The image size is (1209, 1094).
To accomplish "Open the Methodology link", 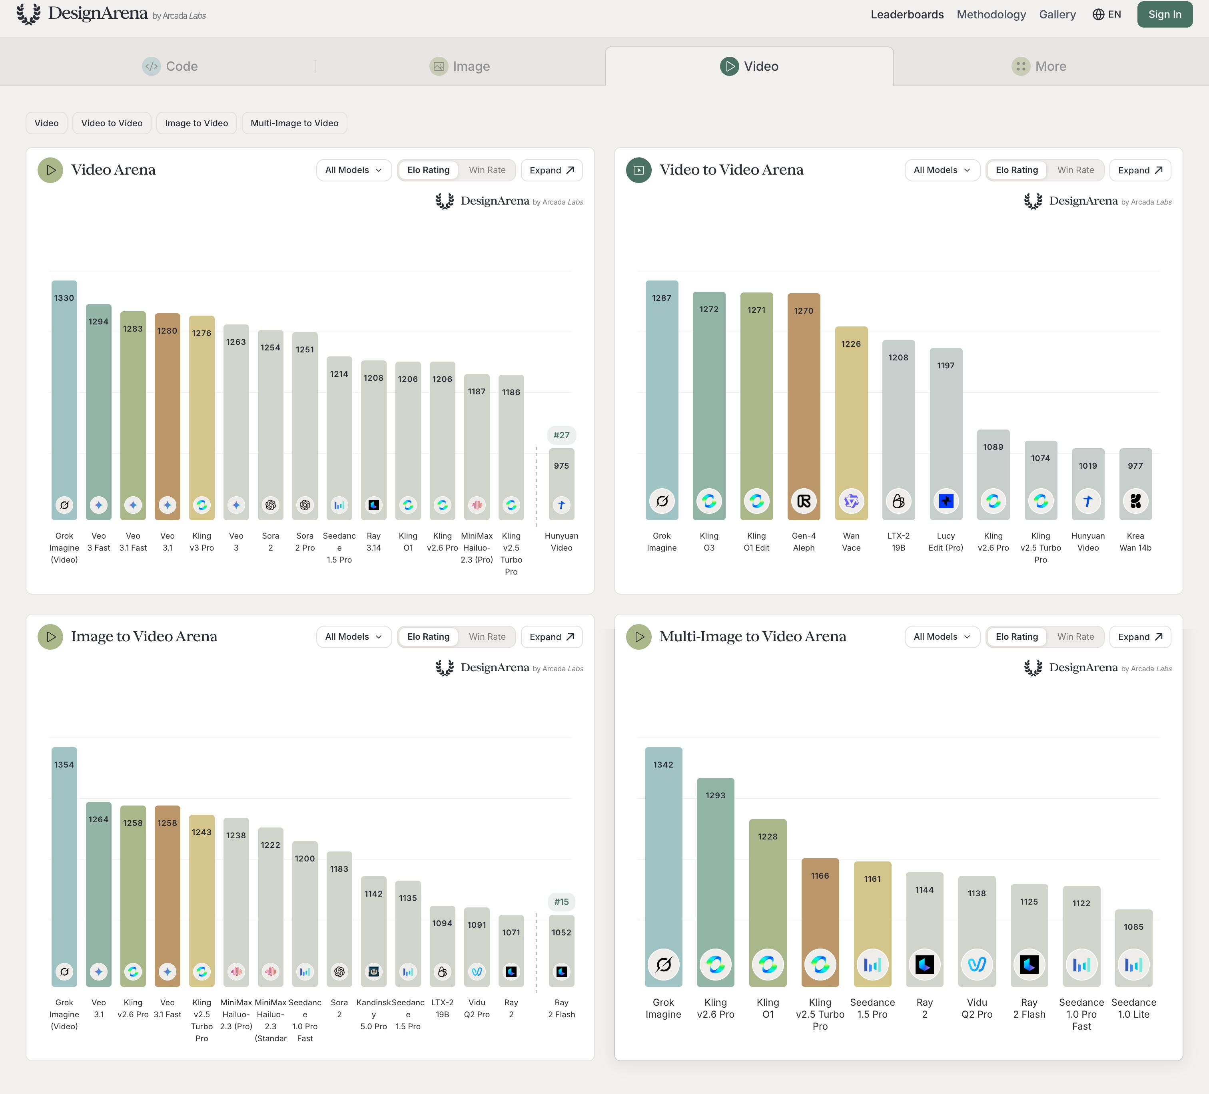I will 992,14.
